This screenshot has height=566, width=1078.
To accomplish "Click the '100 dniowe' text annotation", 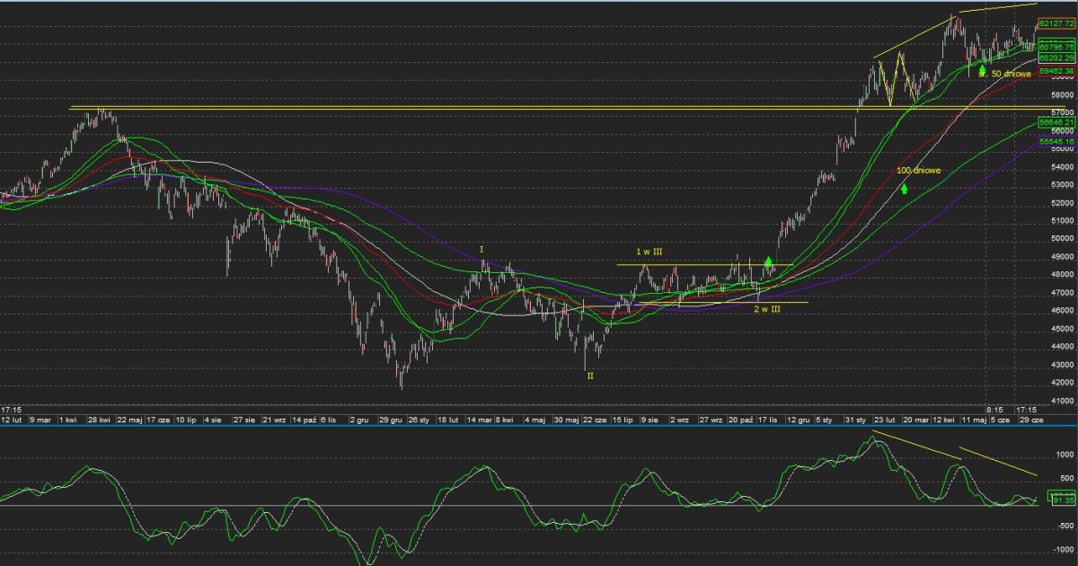I will pos(918,170).
